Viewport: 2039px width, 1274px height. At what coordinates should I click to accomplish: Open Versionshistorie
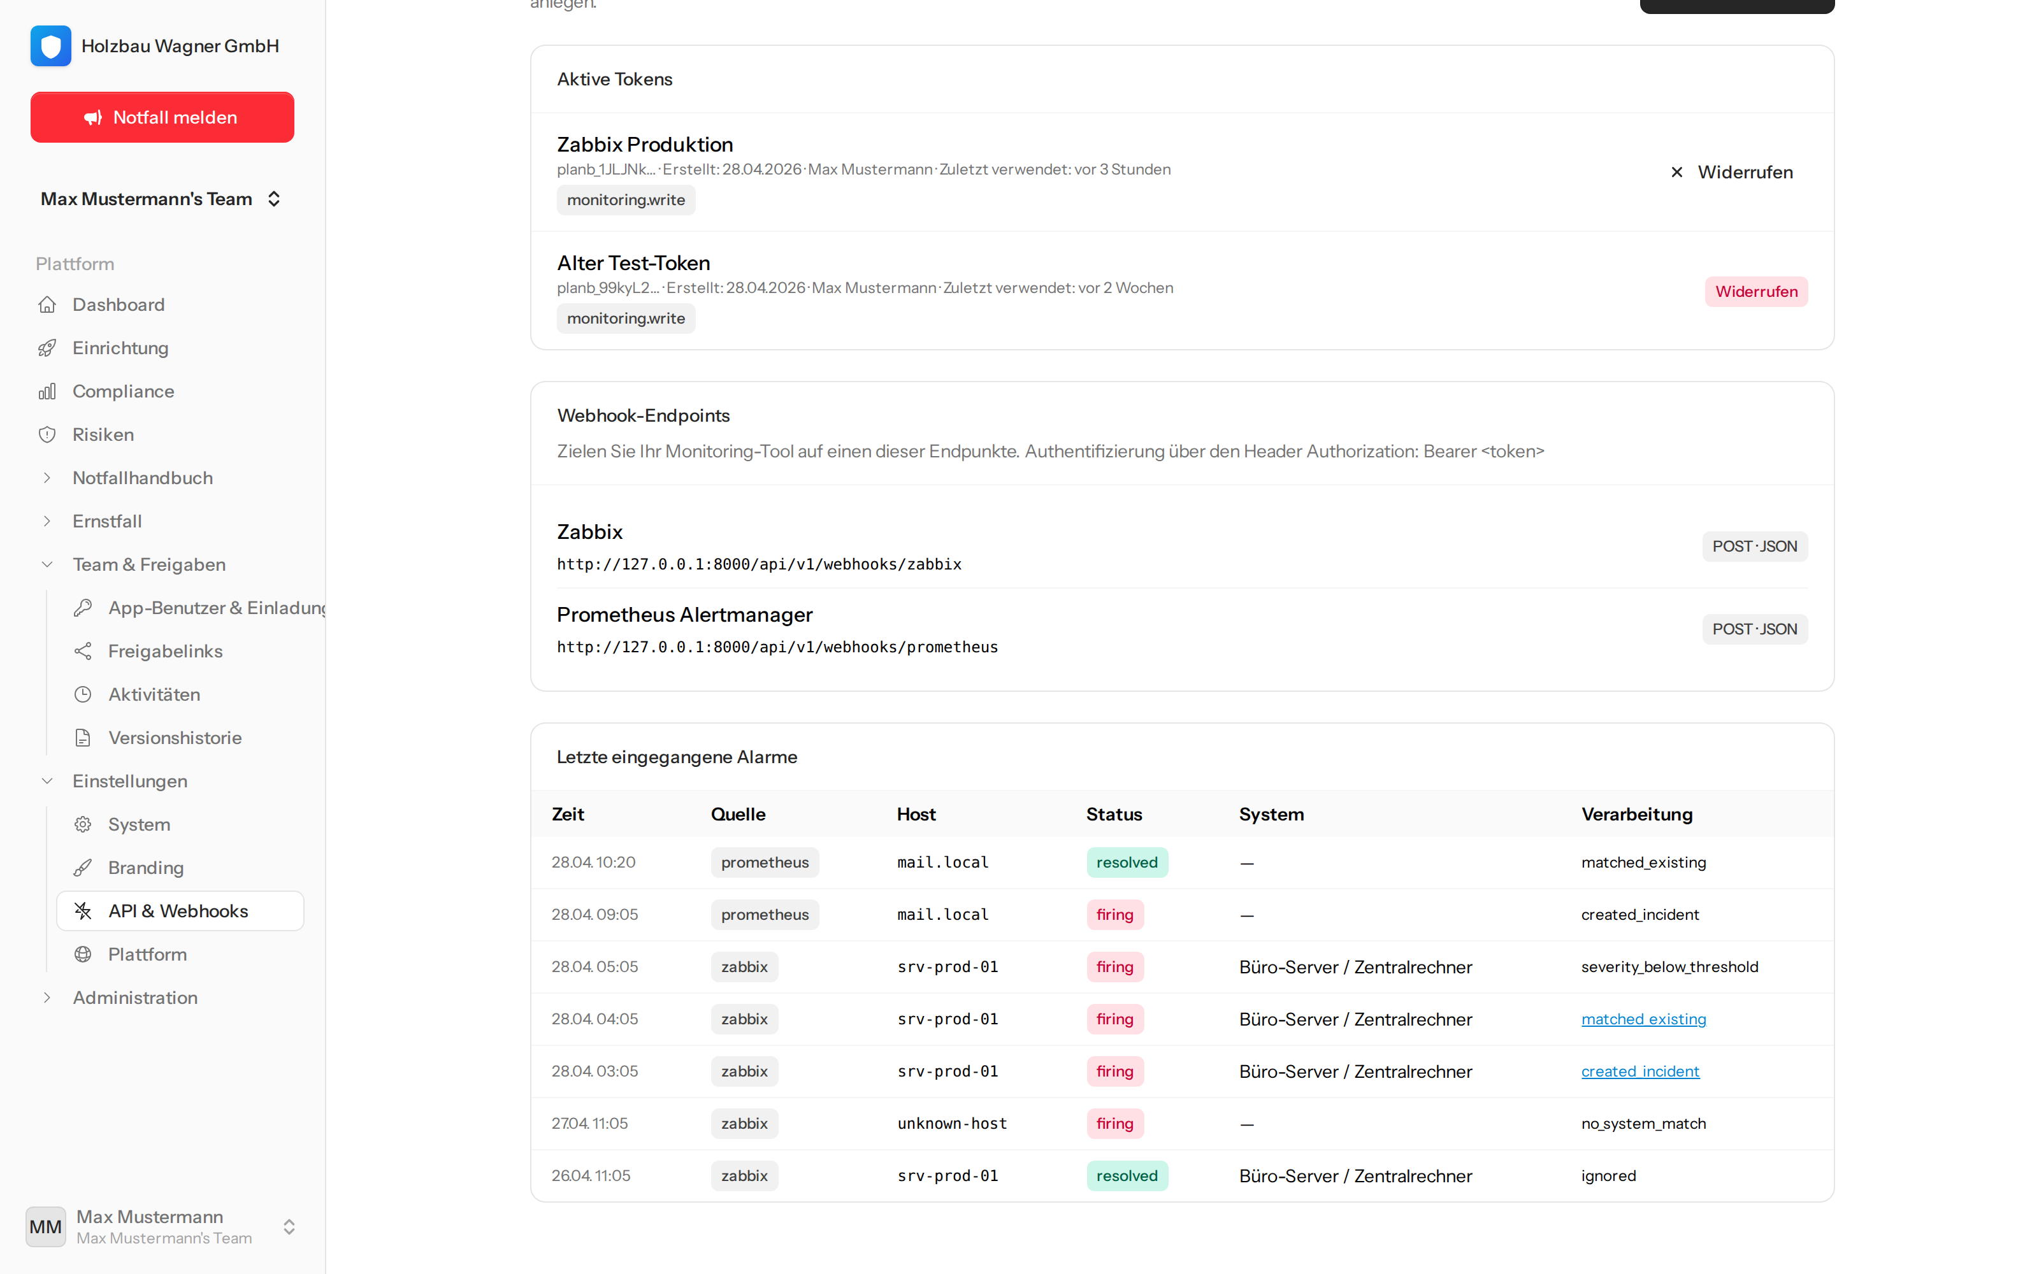(x=180, y=738)
